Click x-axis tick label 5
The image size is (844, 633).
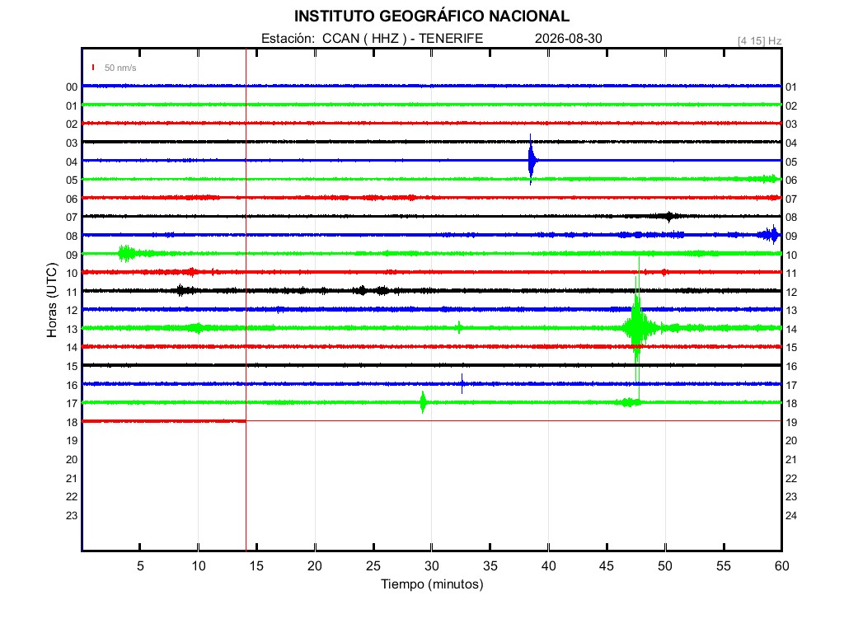pyautogui.click(x=140, y=566)
